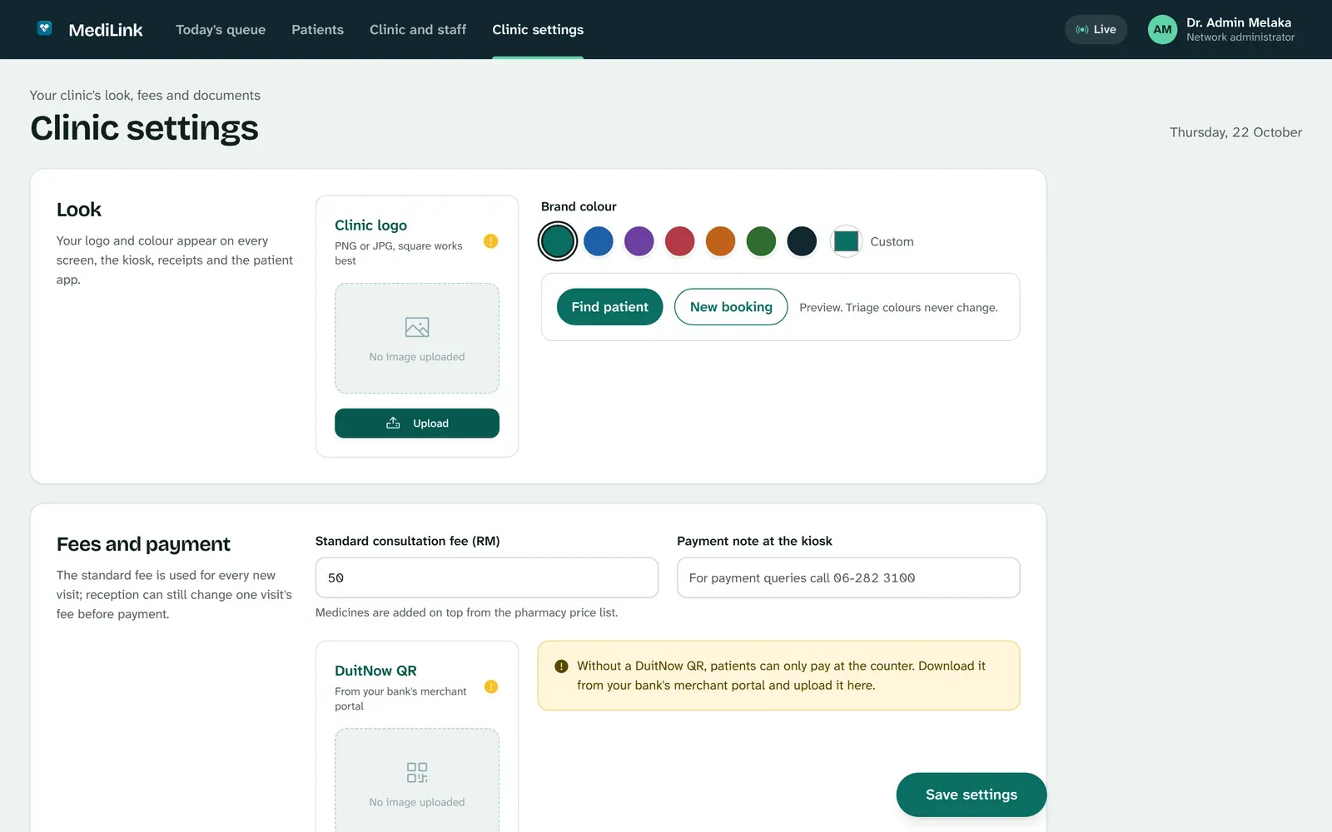The height and width of the screenshot is (832, 1332).
Task: Pick the purple brand colour swatch
Action: tap(639, 241)
